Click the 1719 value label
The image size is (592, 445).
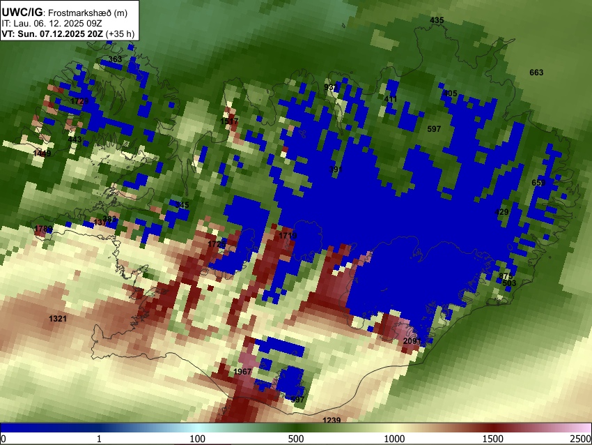tap(288, 236)
